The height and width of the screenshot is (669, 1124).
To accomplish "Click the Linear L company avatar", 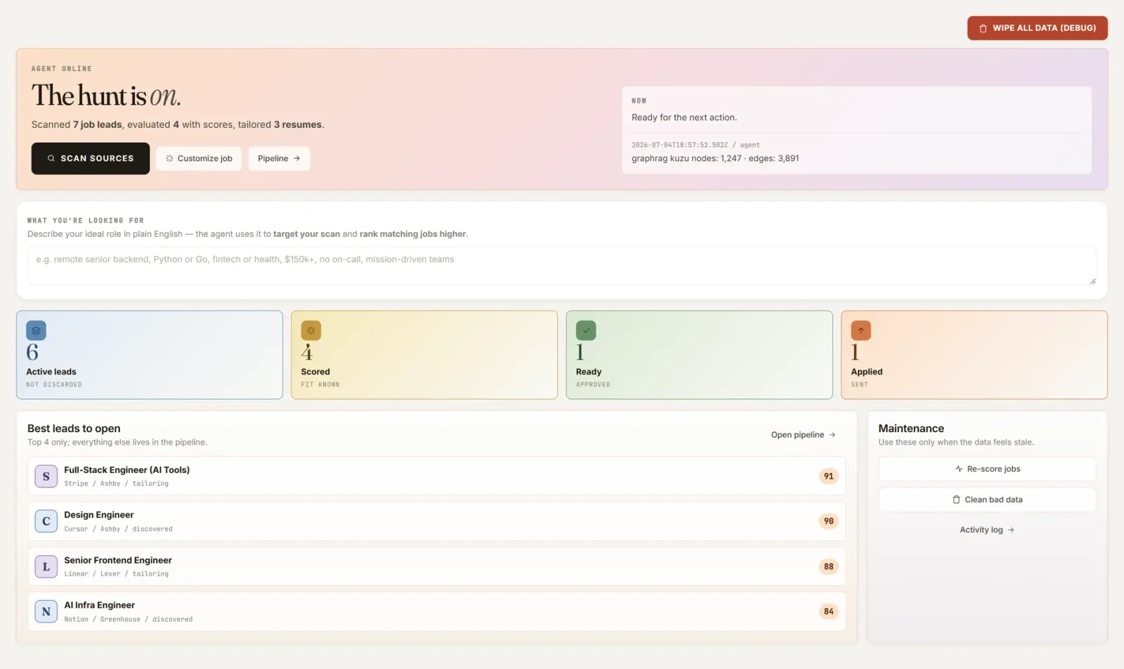I will click(x=46, y=566).
